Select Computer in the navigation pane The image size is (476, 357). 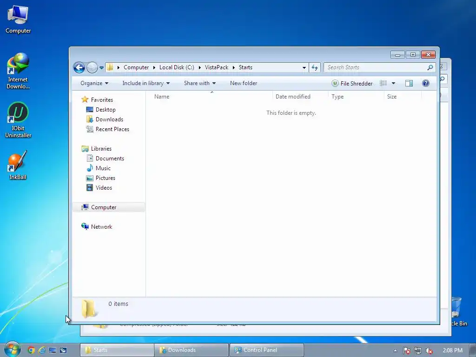point(109,207)
